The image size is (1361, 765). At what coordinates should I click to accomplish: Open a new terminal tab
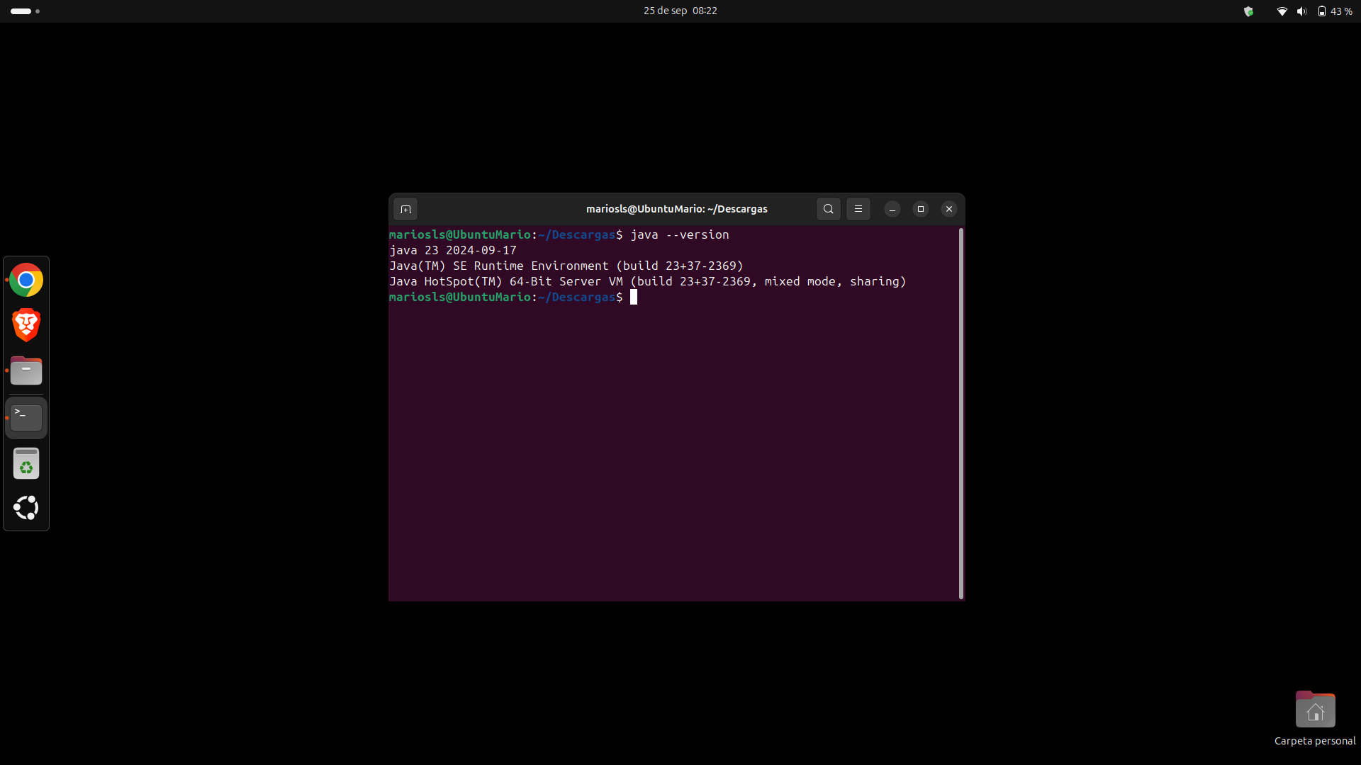[405, 209]
